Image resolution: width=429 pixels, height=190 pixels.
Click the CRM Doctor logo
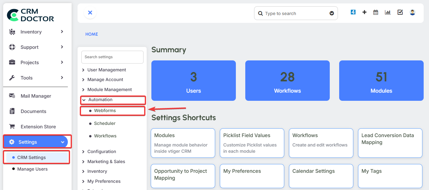coord(30,15)
